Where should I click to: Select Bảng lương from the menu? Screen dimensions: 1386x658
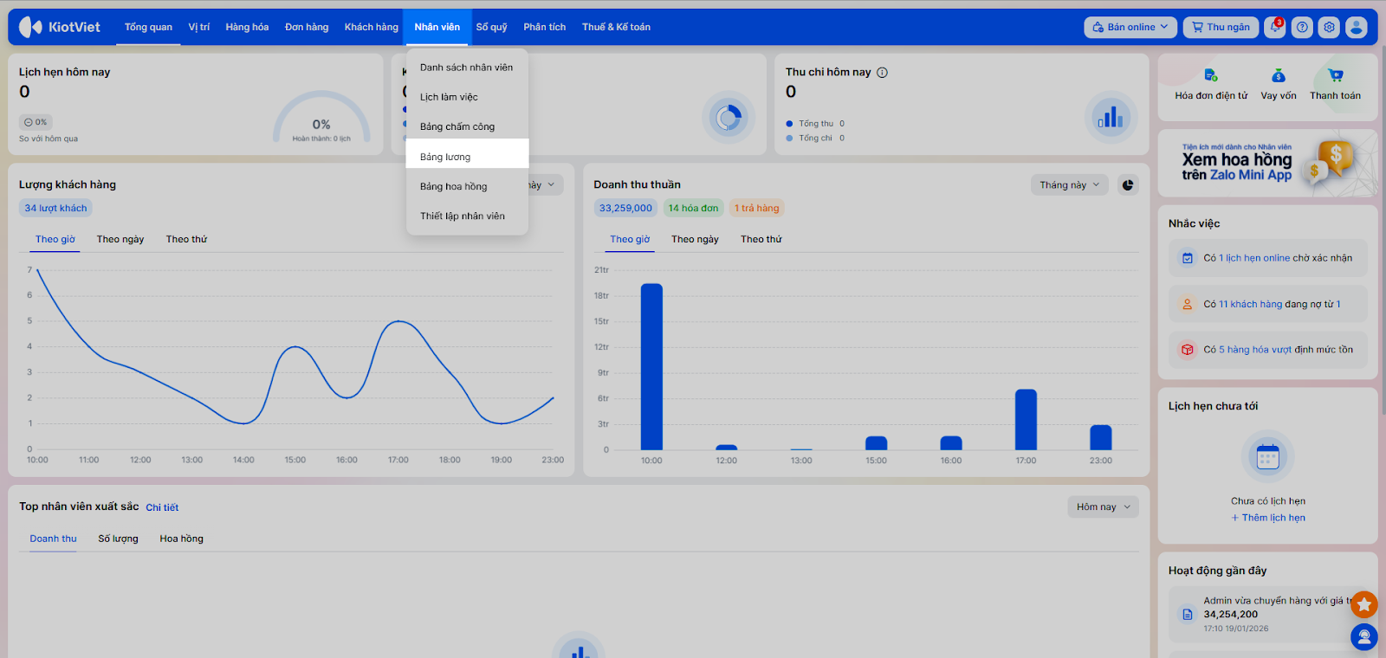tap(445, 157)
